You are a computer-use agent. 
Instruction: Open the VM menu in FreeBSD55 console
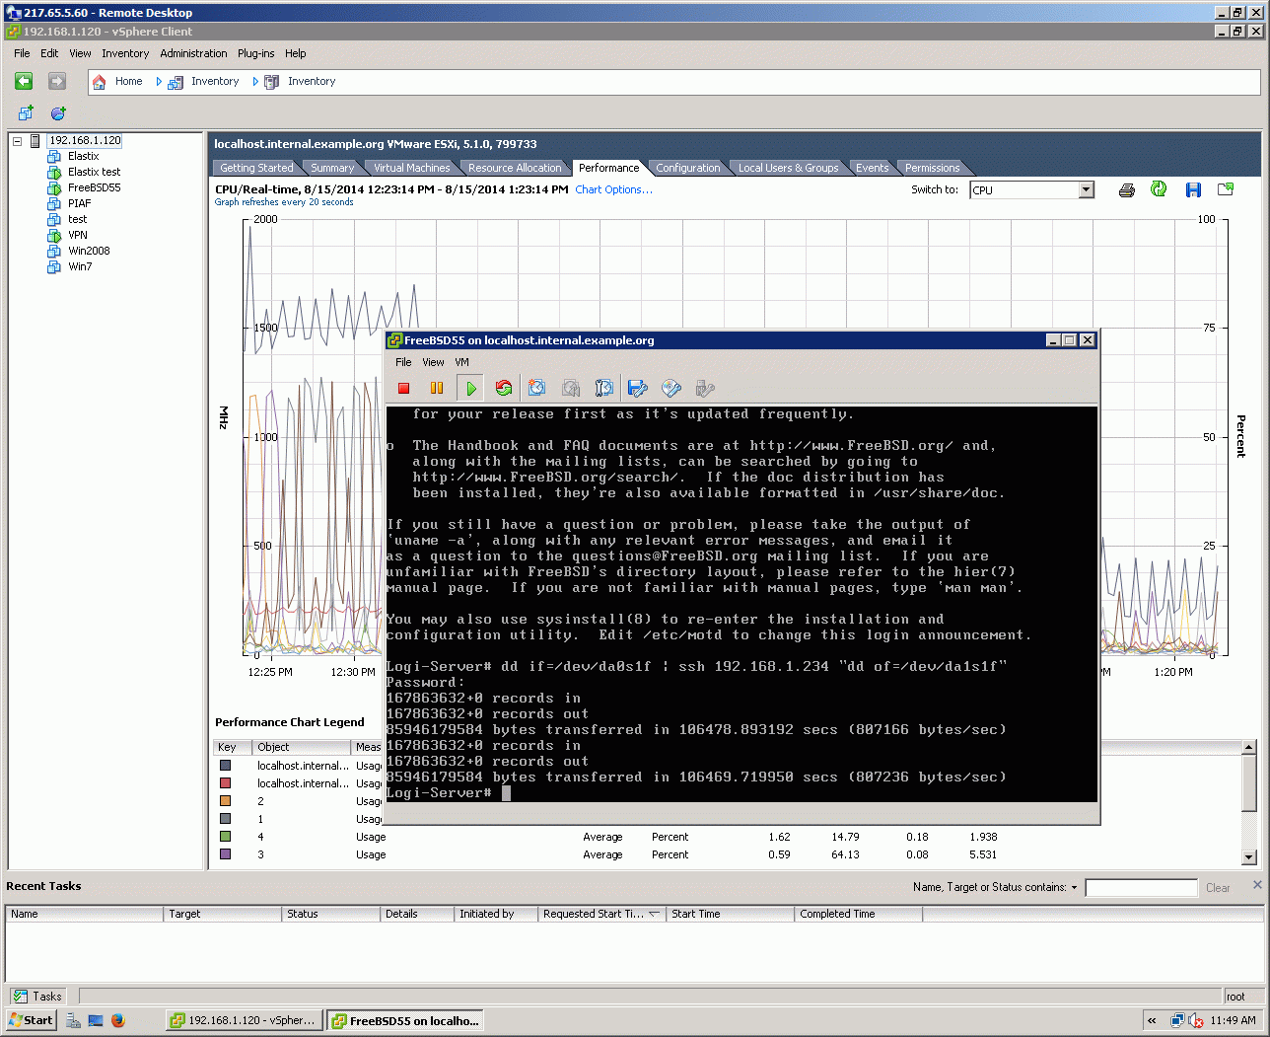pos(461,362)
